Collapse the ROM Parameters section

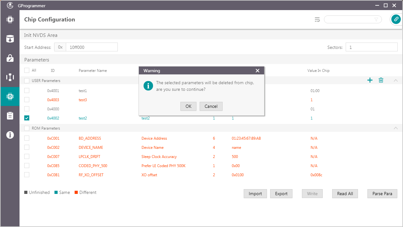396,128
